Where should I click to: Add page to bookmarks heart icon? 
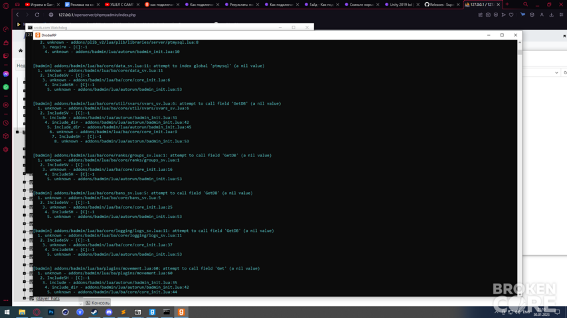[x=511, y=15]
